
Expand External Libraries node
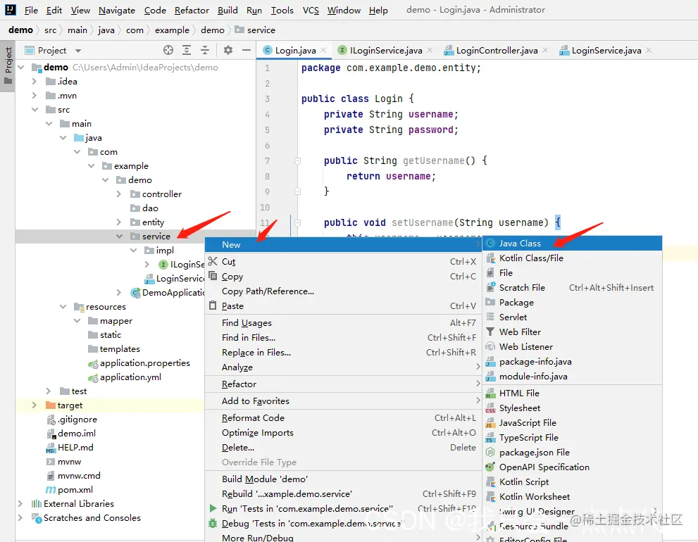[21, 504]
